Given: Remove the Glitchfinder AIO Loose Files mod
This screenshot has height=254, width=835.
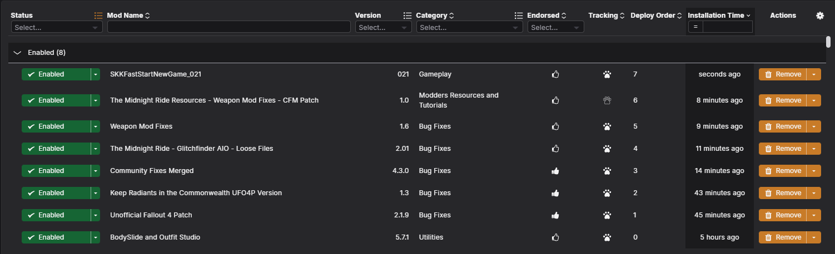Looking at the screenshot, I should (x=783, y=149).
